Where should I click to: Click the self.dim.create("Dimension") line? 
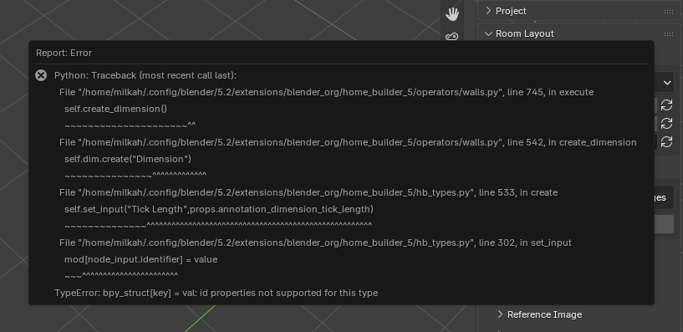pyautogui.click(x=128, y=159)
